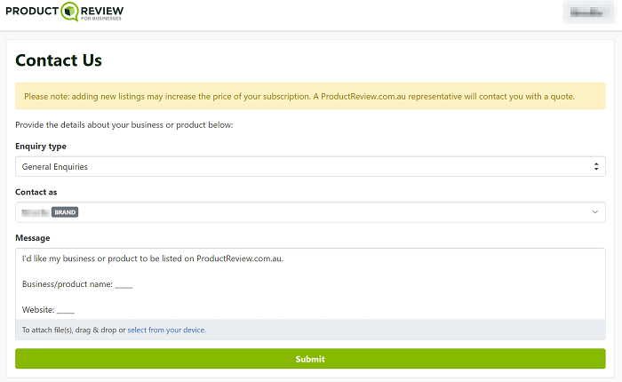The width and height of the screenshot is (622, 382).
Task: Click the BRAND badge in Contact as
Action: (x=65, y=212)
